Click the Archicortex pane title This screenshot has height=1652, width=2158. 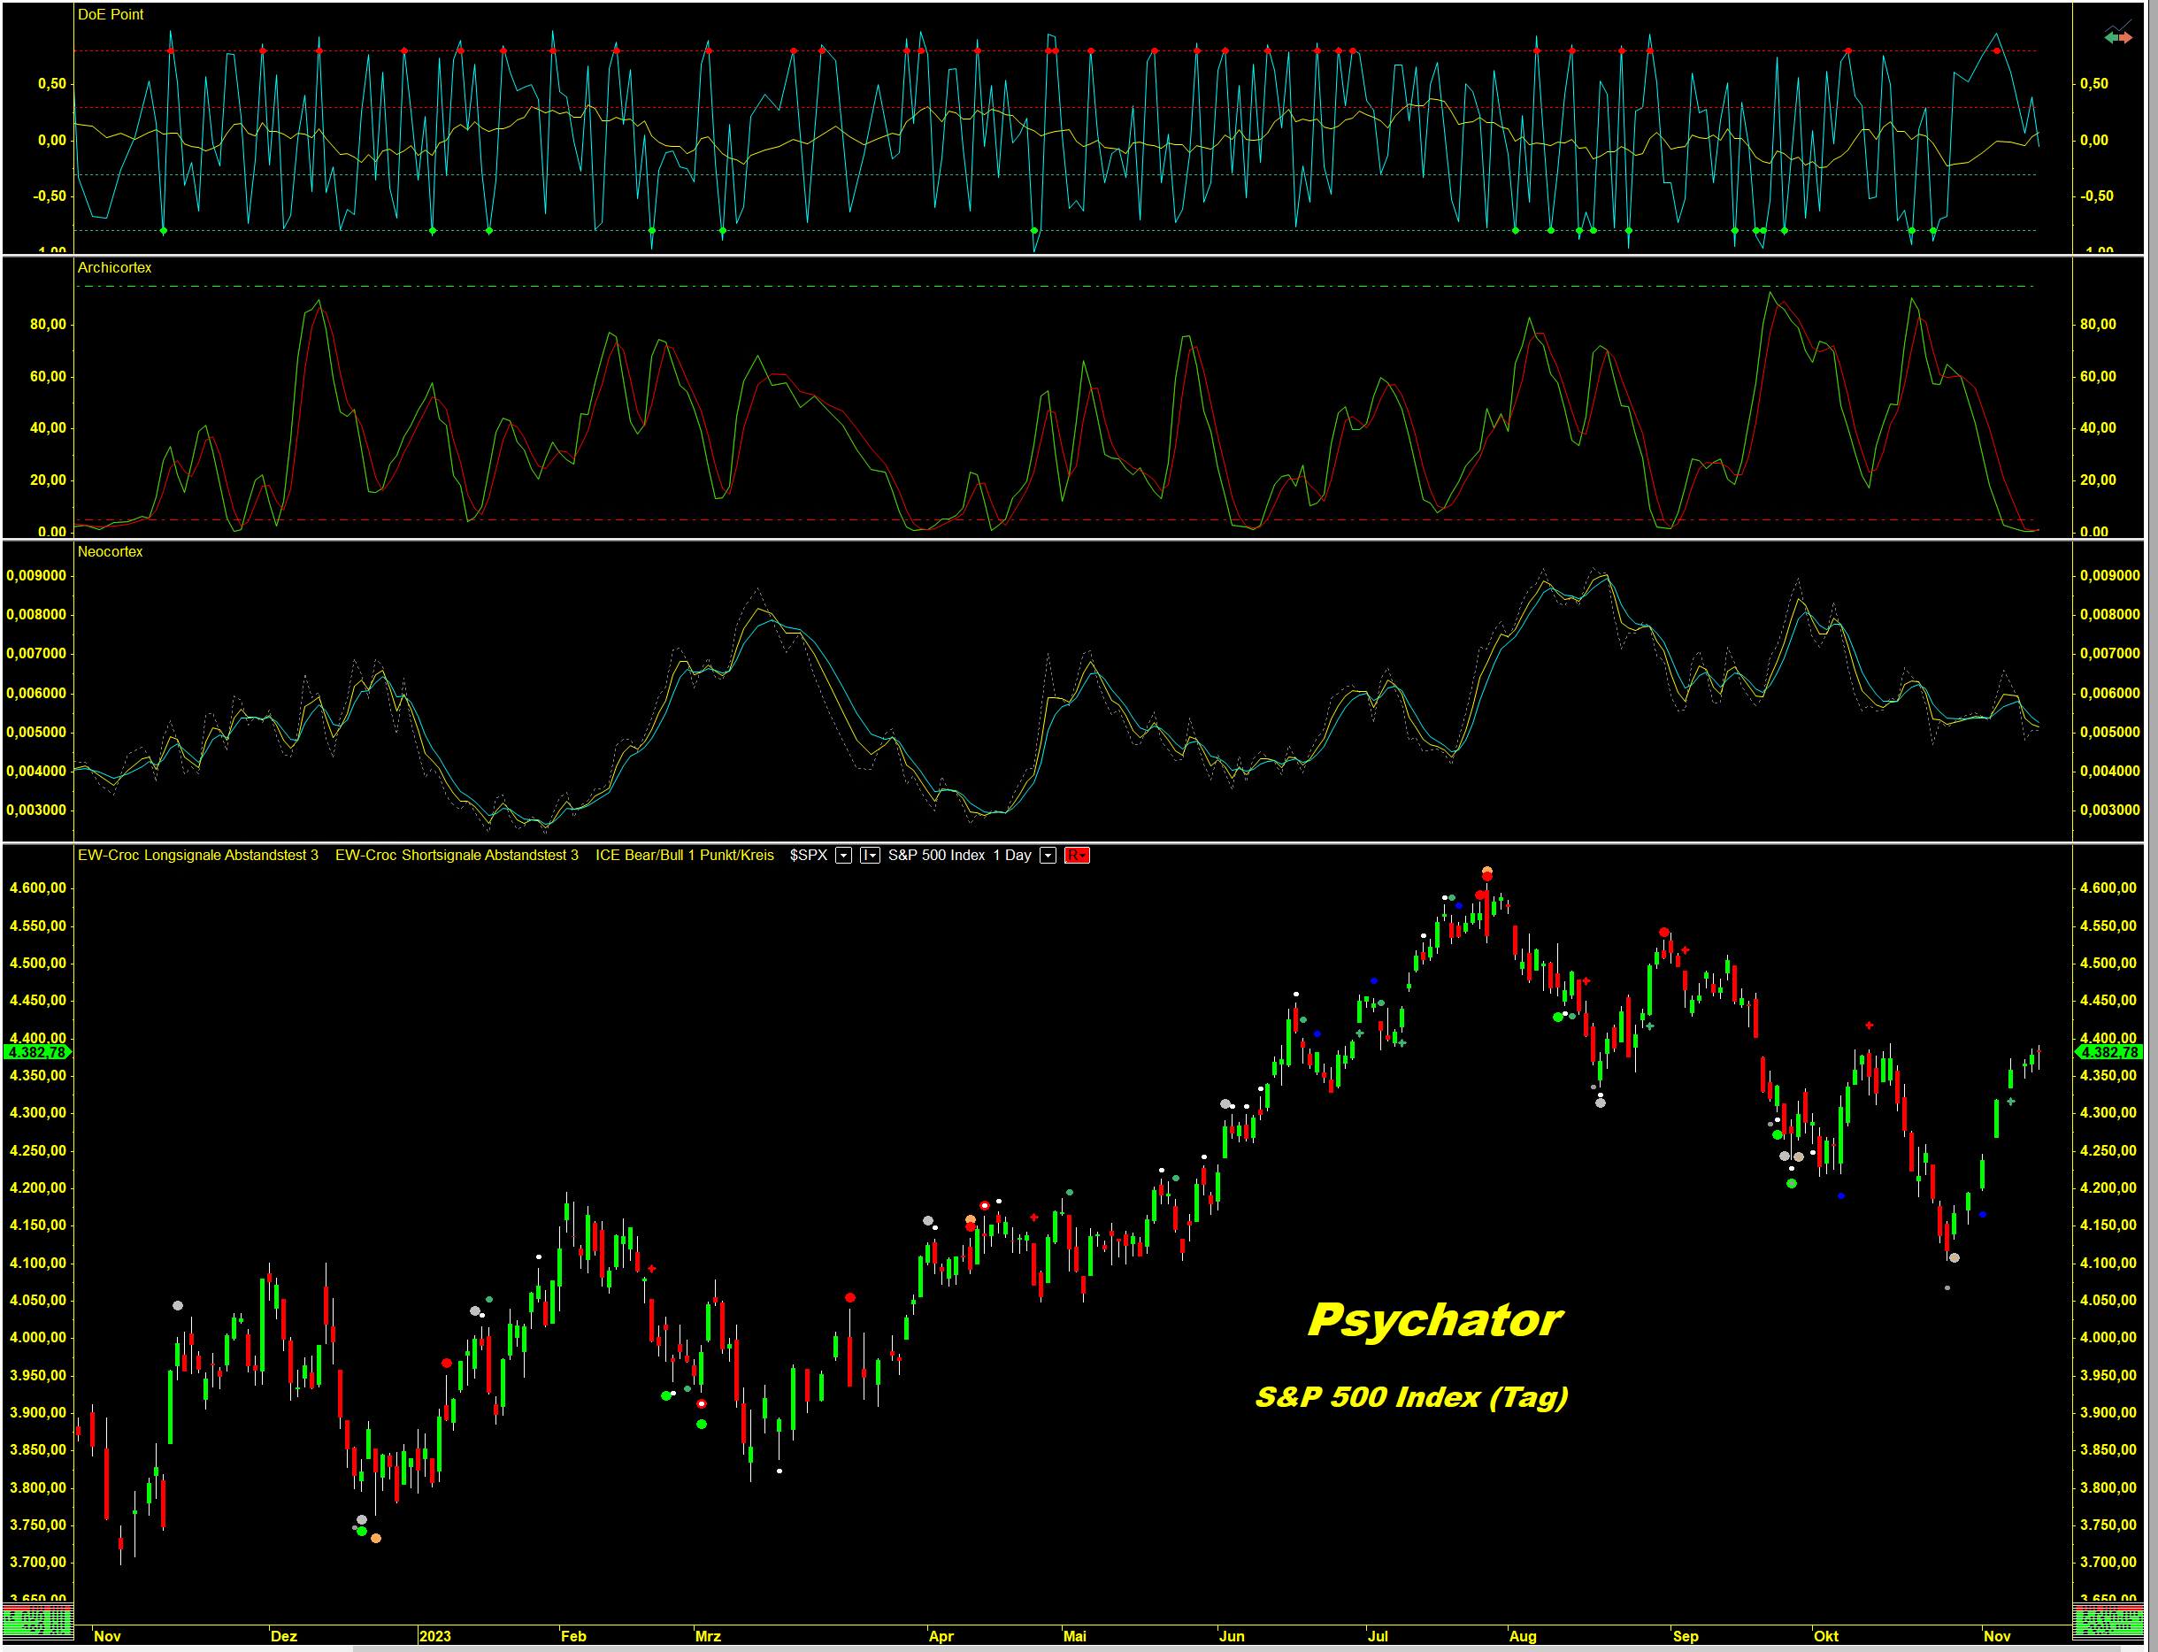tap(114, 267)
